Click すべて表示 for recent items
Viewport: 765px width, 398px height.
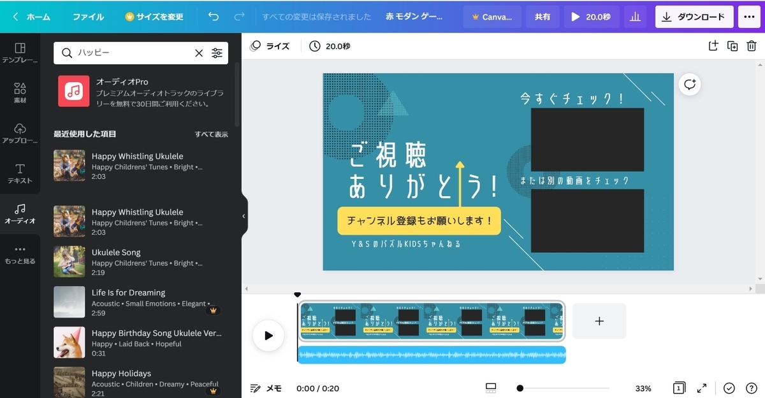pos(211,134)
